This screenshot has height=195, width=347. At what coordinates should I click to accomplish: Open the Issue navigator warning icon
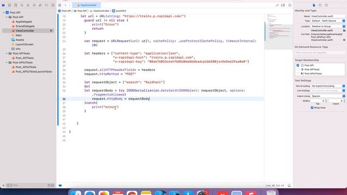28,5
